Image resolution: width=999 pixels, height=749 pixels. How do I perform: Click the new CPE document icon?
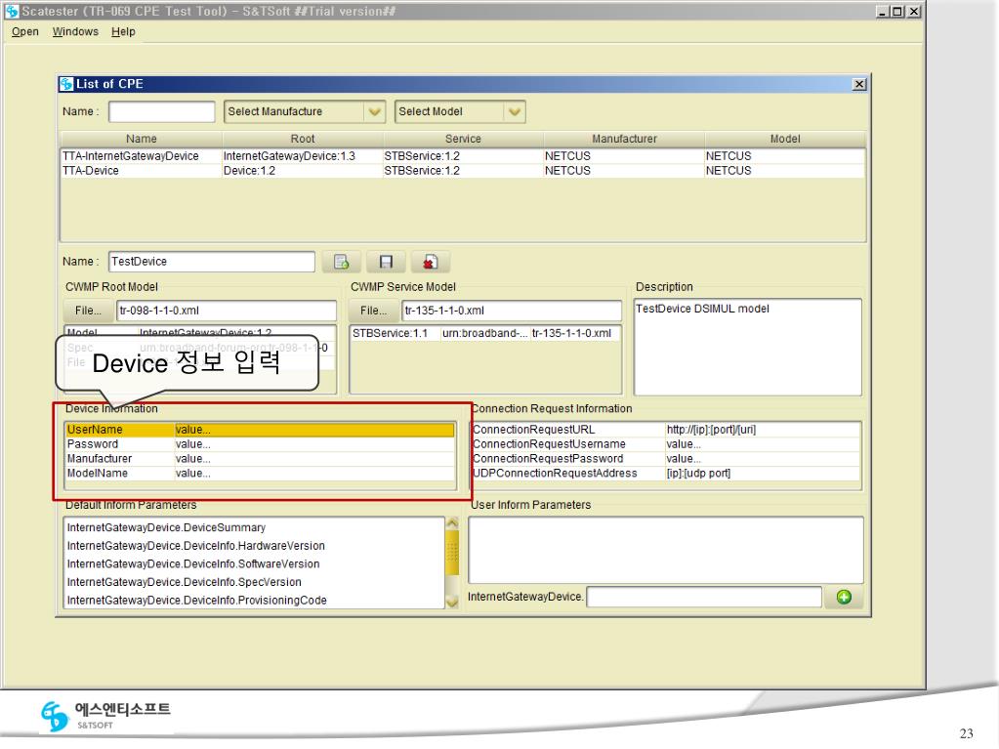(x=342, y=262)
